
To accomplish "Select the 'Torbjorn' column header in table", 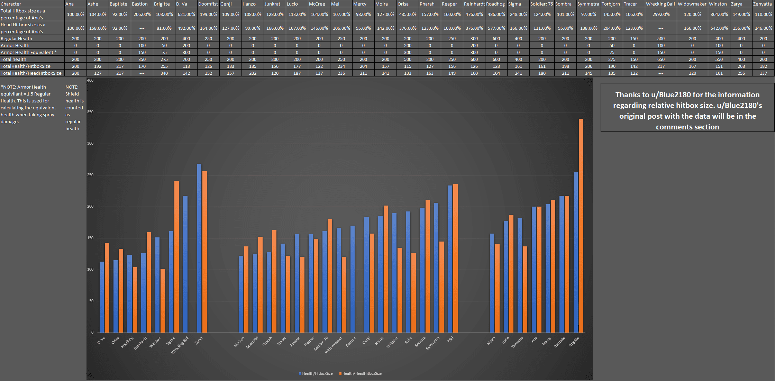I will [x=612, y=4].
